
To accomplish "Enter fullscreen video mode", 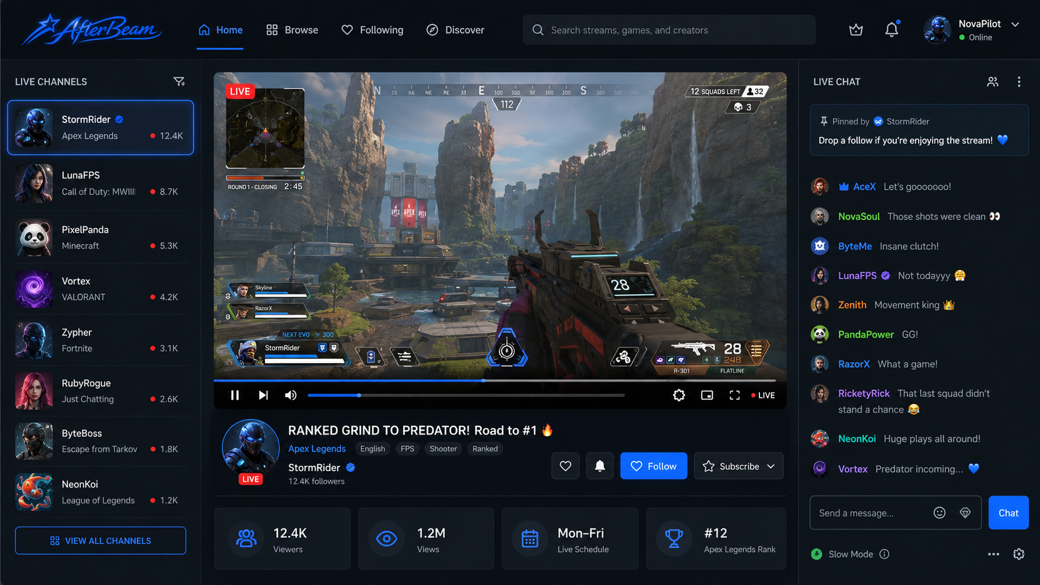I will (x=735, y=395).
